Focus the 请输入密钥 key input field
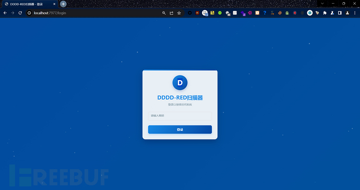Image resolution: width=360 pixels, height=190 pixels. click(x=180, y=116)
